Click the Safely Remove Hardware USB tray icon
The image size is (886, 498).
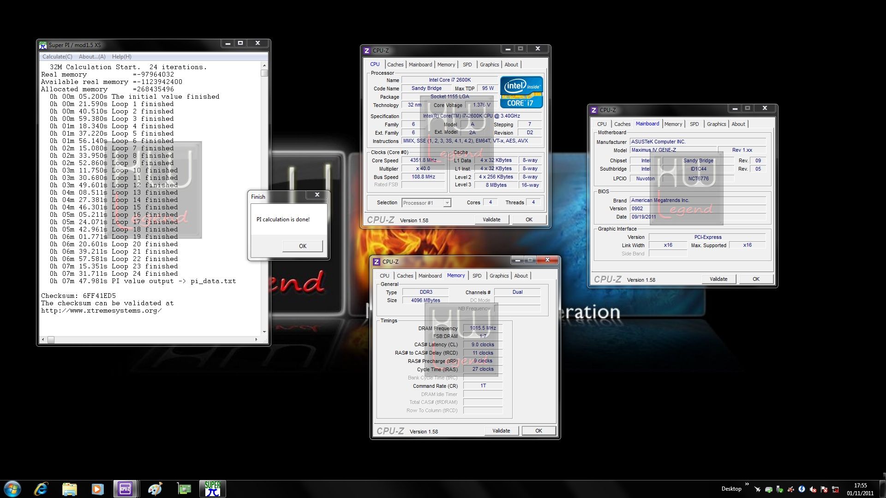(779, 489)
